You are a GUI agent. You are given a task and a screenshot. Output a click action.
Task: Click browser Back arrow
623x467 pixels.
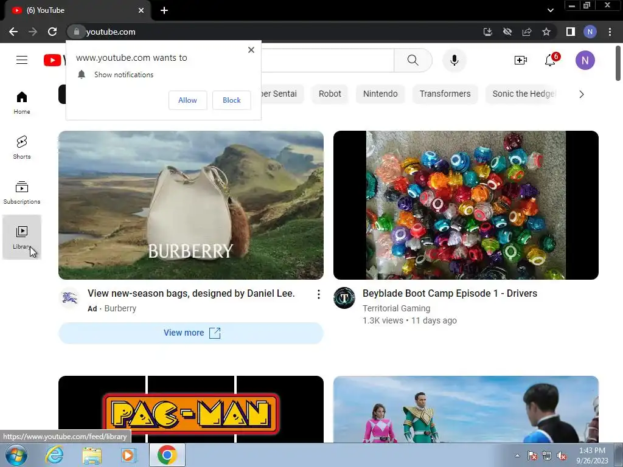point(13,32)
